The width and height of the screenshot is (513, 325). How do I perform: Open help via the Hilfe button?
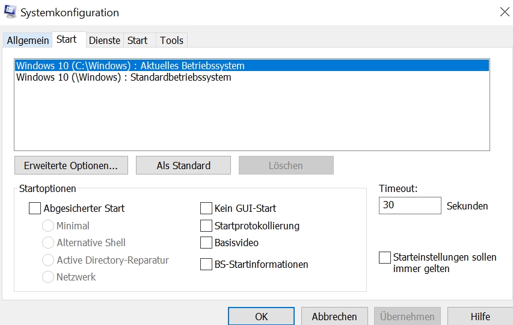(480, 316)
